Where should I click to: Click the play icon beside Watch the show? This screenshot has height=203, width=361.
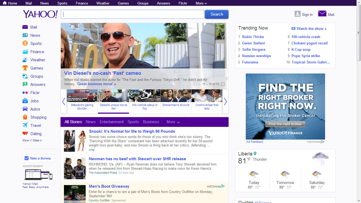click(293, 29)
